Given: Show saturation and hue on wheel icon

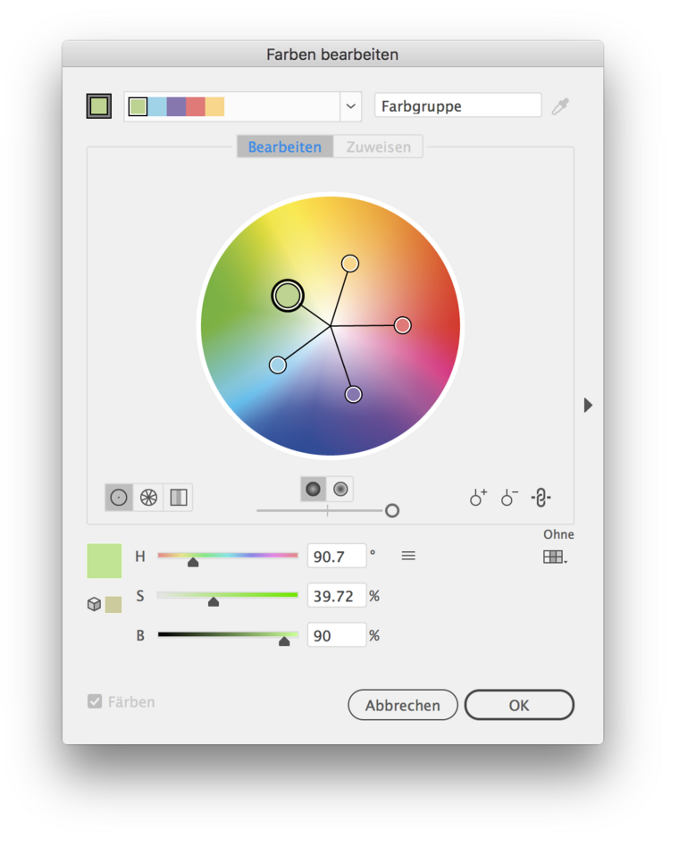Looking at the screenshot, I should click(x=313, y=489).
